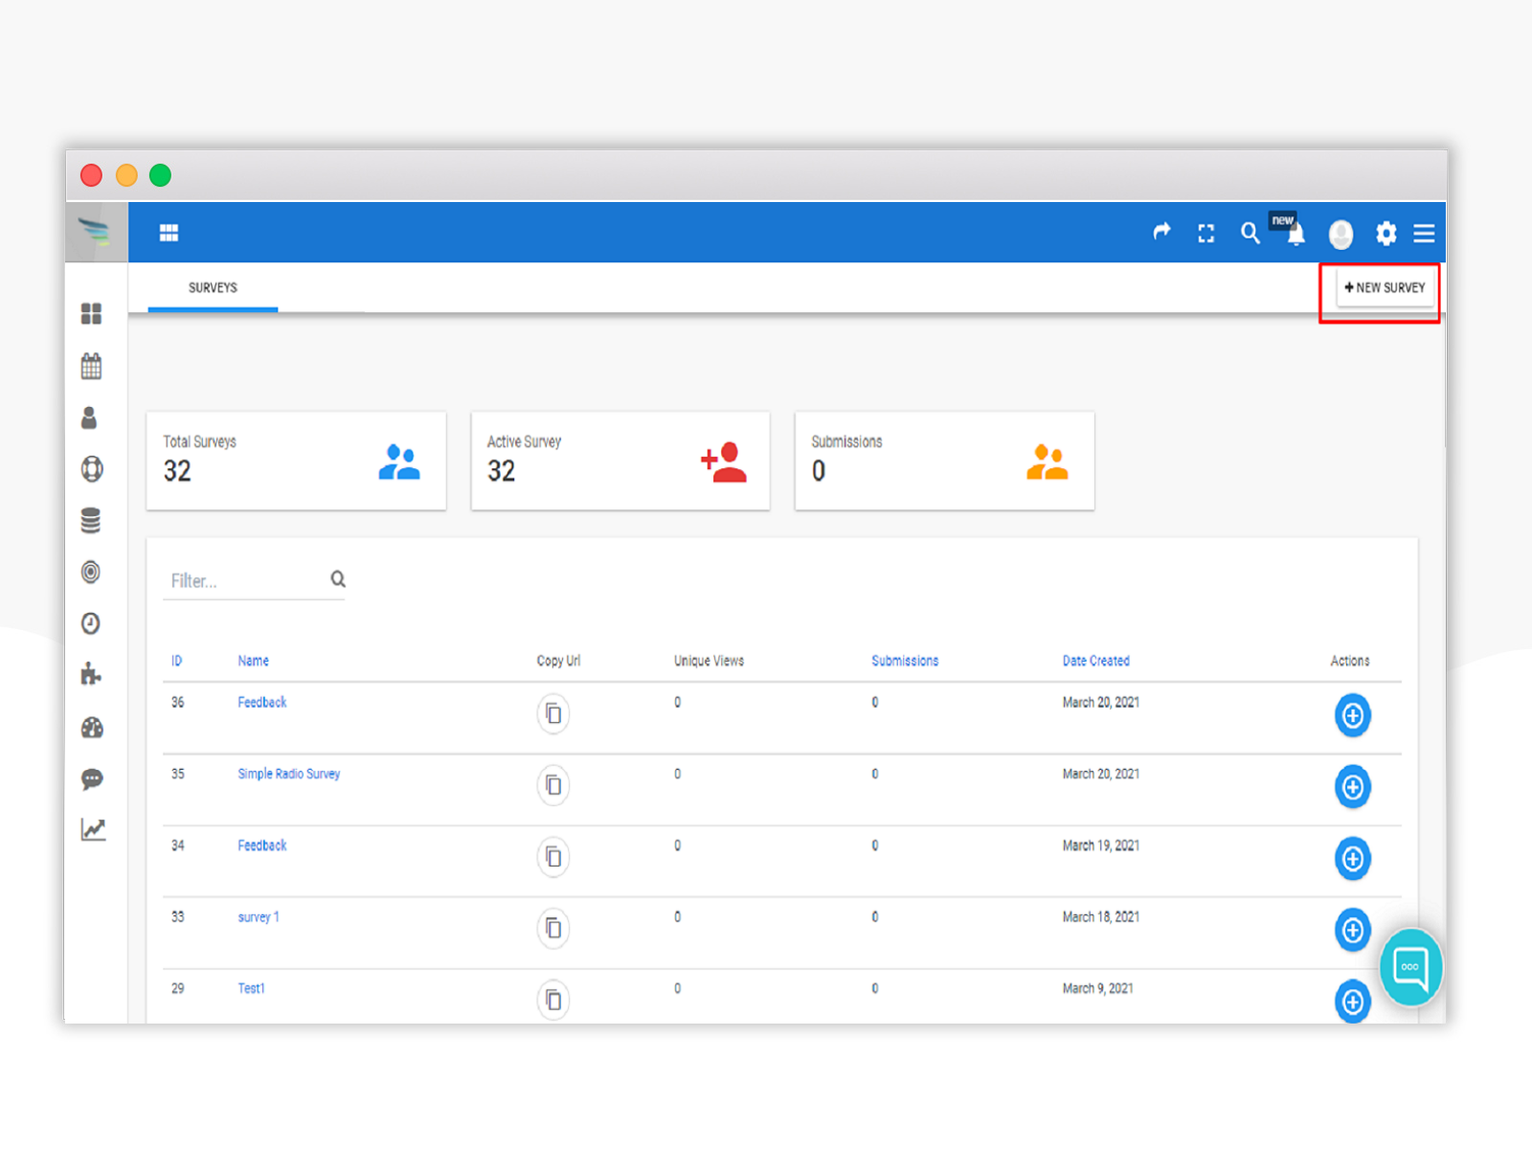Open the search magnifier in header
1532x1149 pixels.
click(1250, 233)
